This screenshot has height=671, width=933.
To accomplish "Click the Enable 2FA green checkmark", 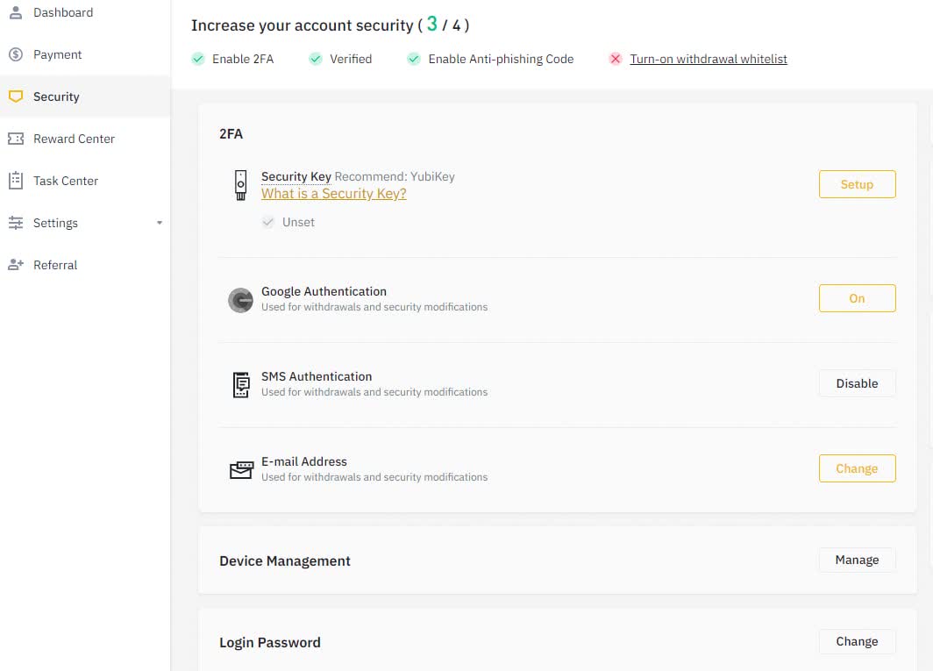I will point(198,59).
